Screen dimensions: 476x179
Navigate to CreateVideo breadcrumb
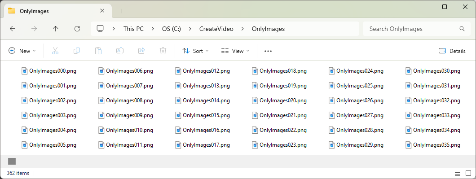click(216, 29)
